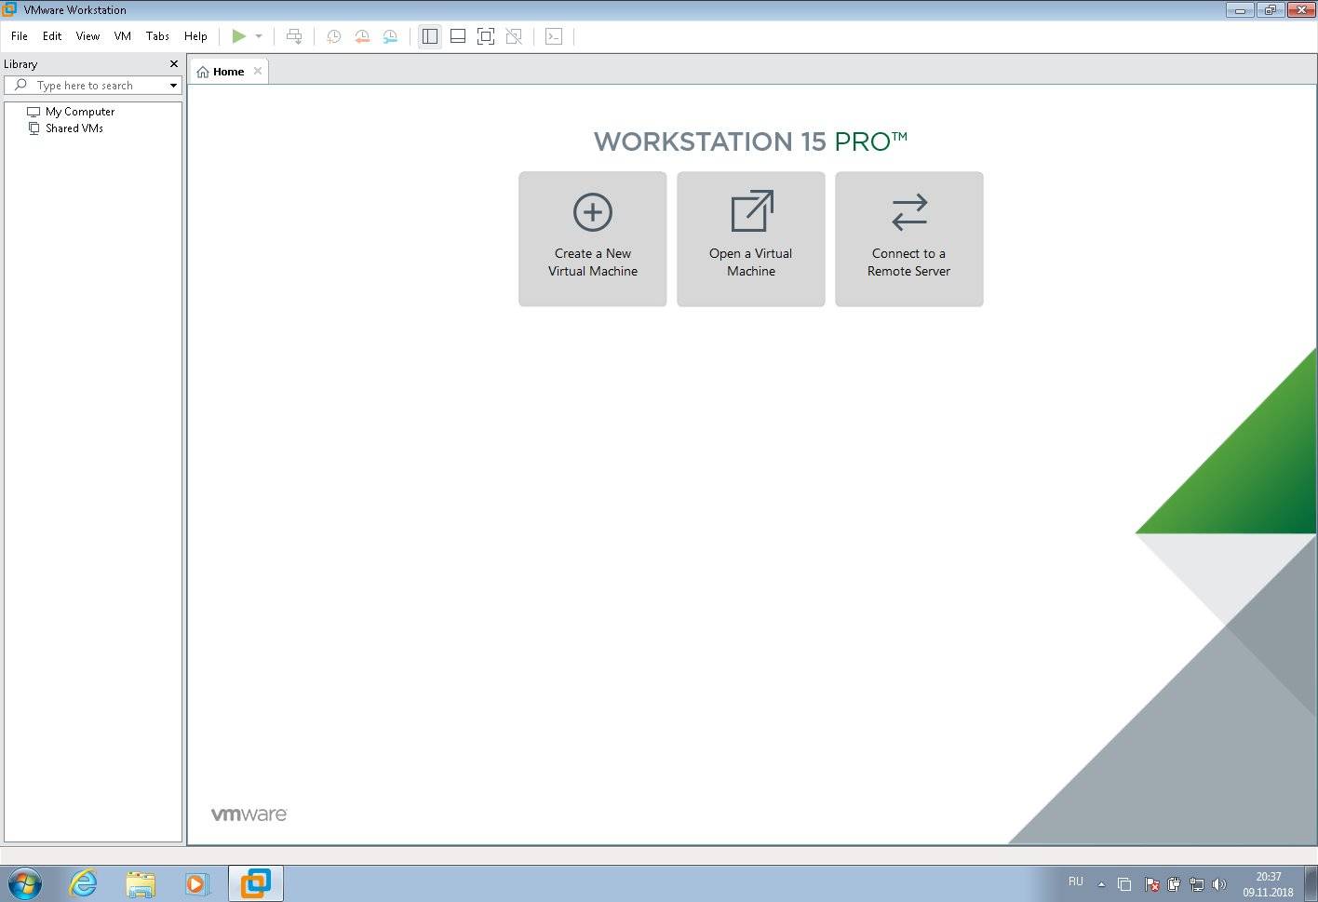Click the search magnifier icon in Library
The width and height of the screenshot is (1318, 902).
(20, 85)
